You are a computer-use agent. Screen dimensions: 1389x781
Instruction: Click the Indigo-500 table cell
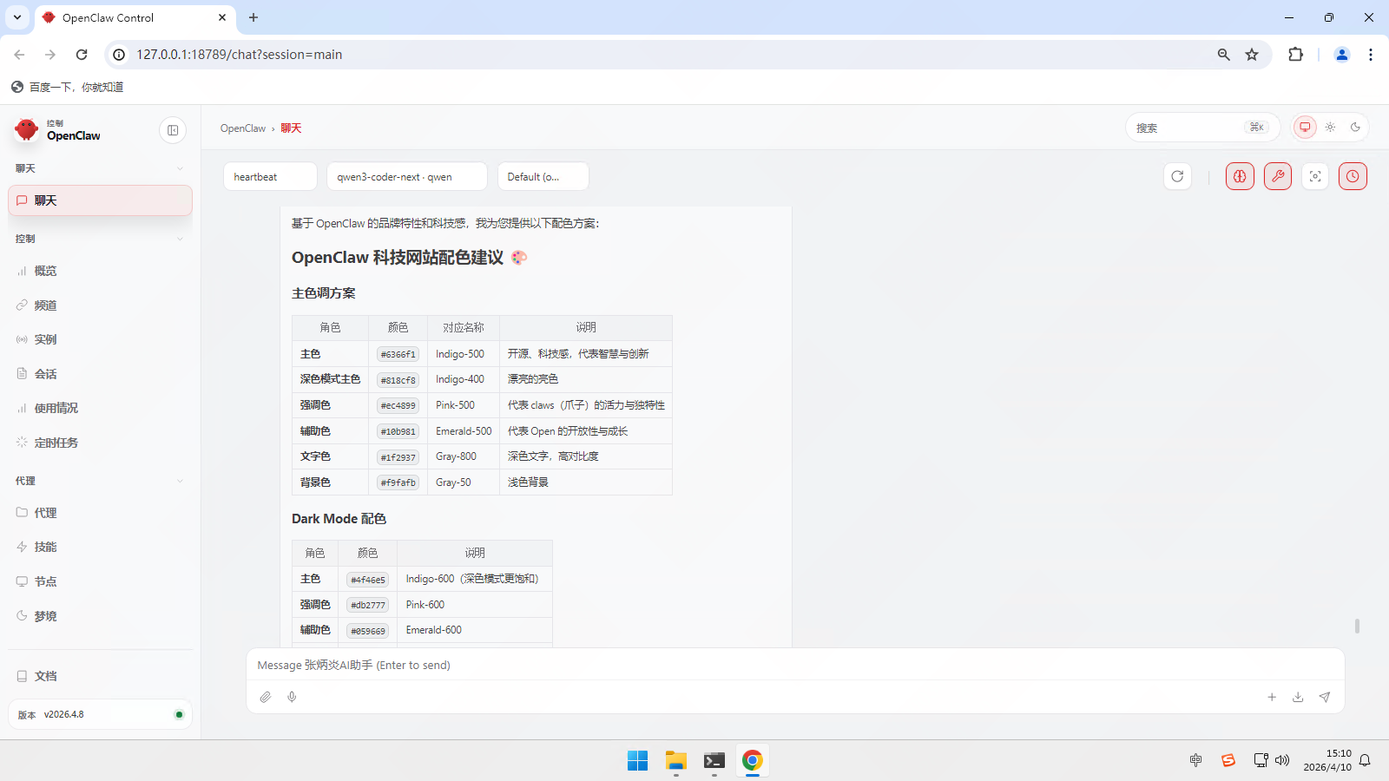point(463,354)
